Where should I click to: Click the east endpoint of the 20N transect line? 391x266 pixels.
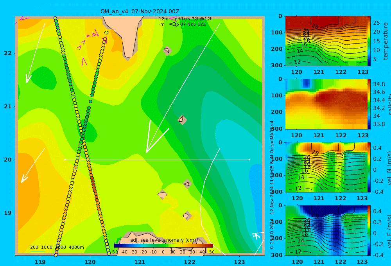click(x=249, y=160)
